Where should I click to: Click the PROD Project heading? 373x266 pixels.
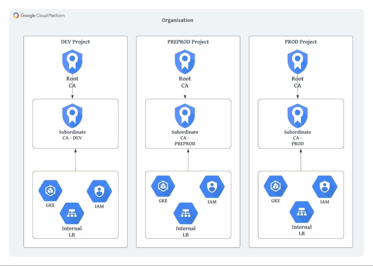(301, 42)
